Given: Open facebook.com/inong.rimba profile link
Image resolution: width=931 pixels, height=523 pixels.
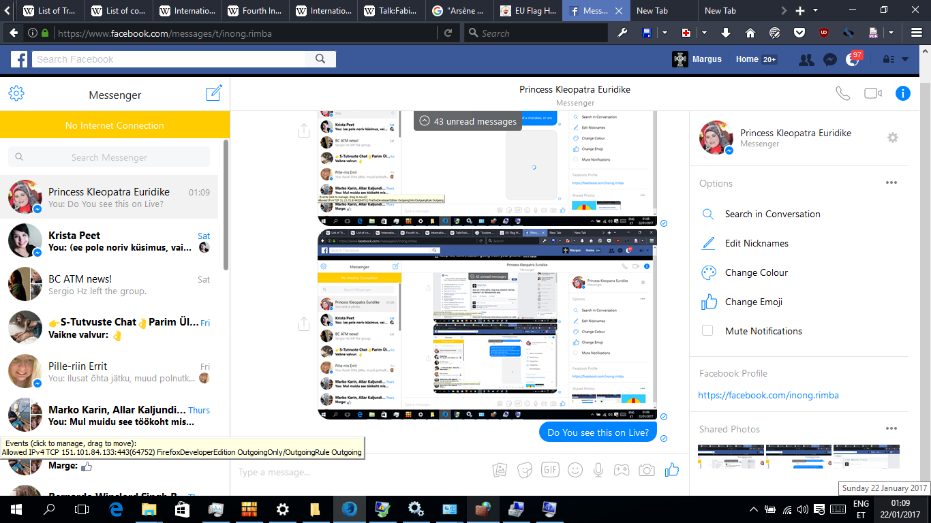Looking at the screenshot, I should tap(769, 395).
